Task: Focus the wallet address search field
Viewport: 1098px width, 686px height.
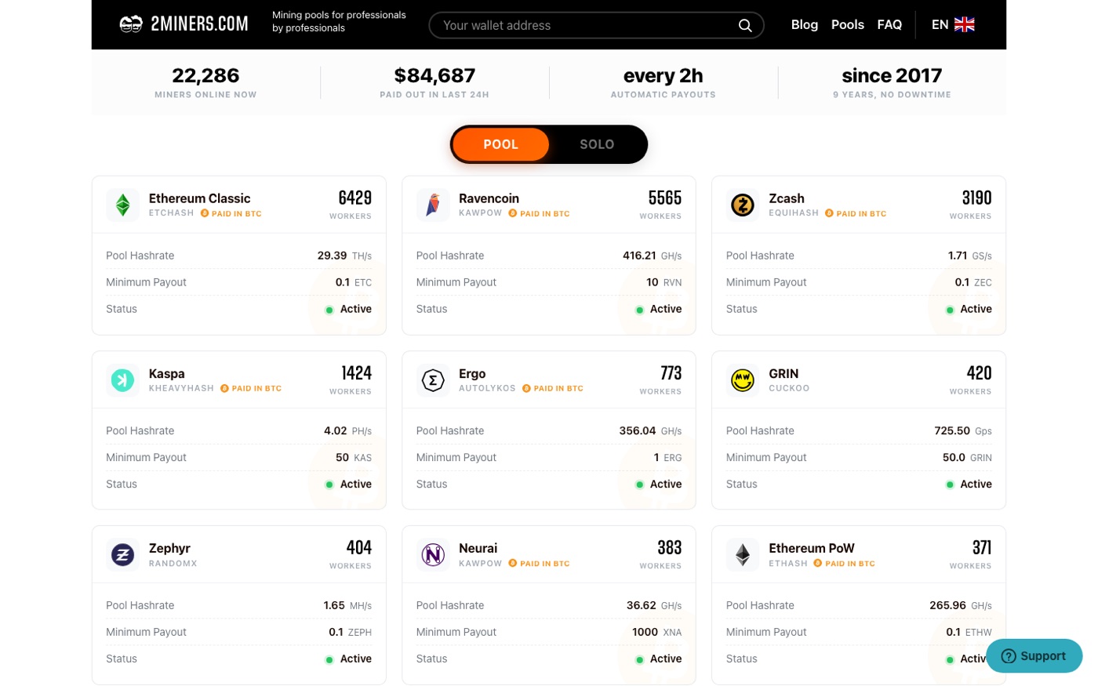Action: [596, 25]
